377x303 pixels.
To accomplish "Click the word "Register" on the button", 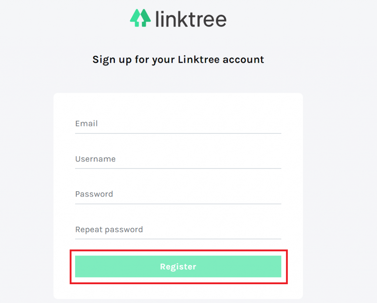I will [x=178, y=267].
